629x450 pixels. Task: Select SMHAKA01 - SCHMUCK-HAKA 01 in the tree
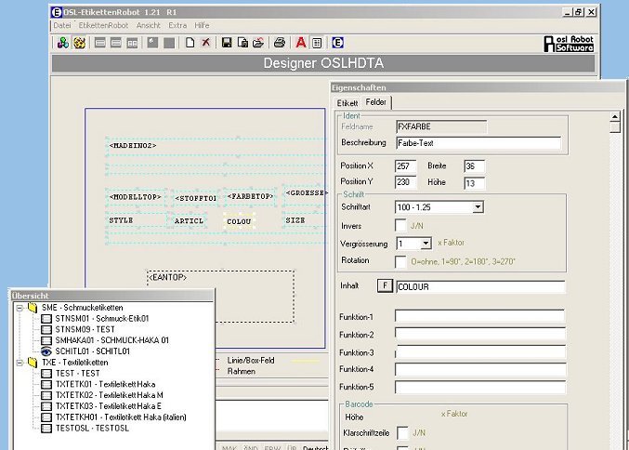111,340
